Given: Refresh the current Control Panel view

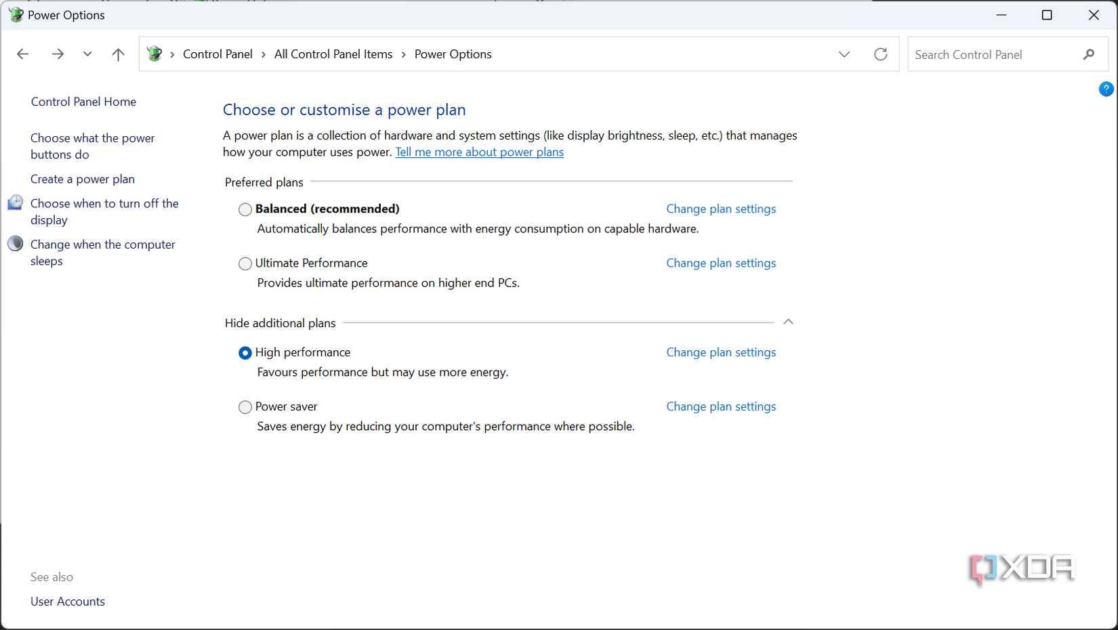Looking at the screenshot, I should (x=881, y=54).
